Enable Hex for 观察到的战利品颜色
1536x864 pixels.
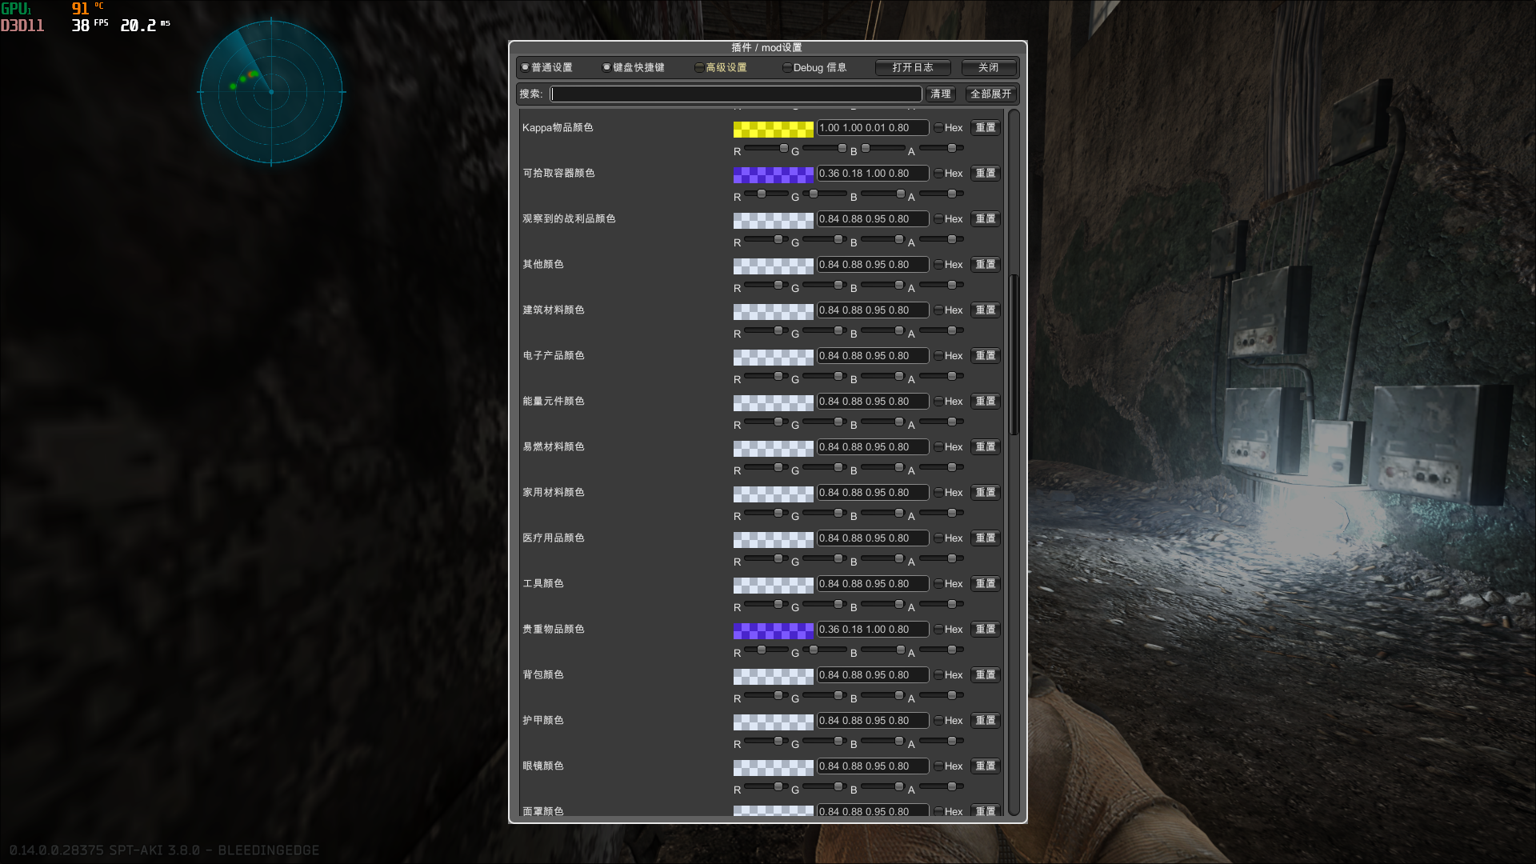coord(948,219)
